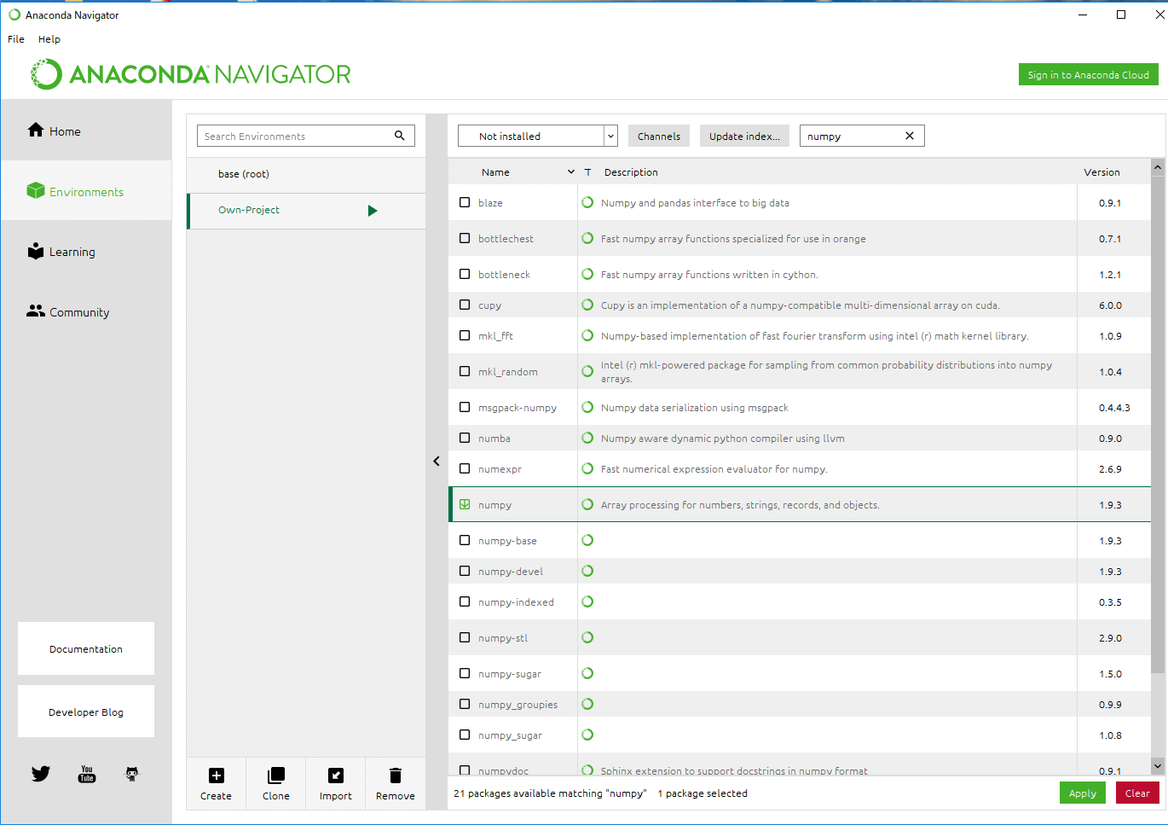Click the Description column header
The height and width of the screenshot is (825, 1168).
pos(631,172)
